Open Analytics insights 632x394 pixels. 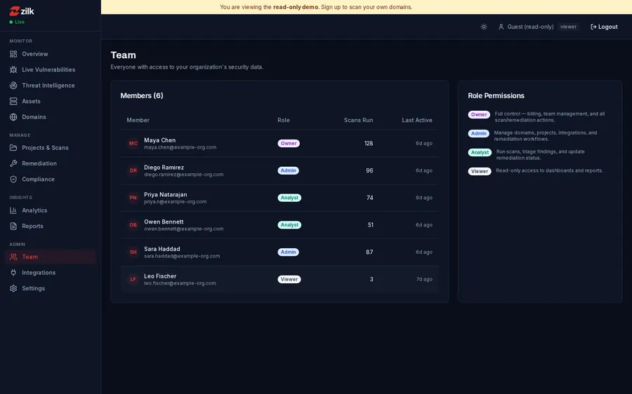[x=51, y=210]
